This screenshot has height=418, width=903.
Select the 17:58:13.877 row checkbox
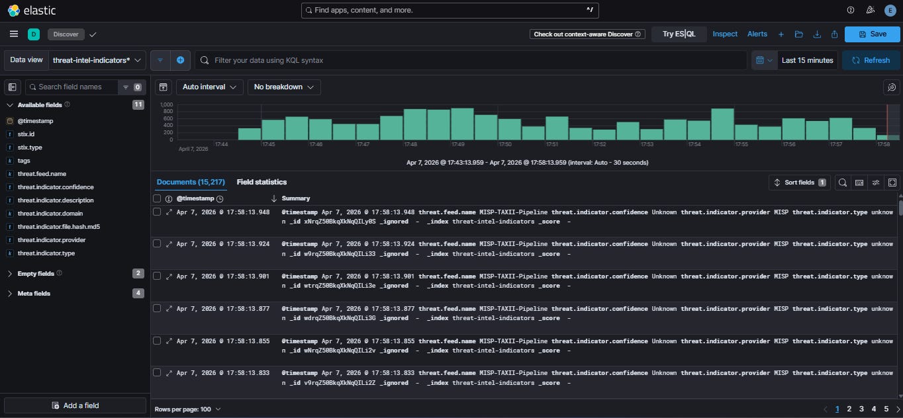(157, 308)
